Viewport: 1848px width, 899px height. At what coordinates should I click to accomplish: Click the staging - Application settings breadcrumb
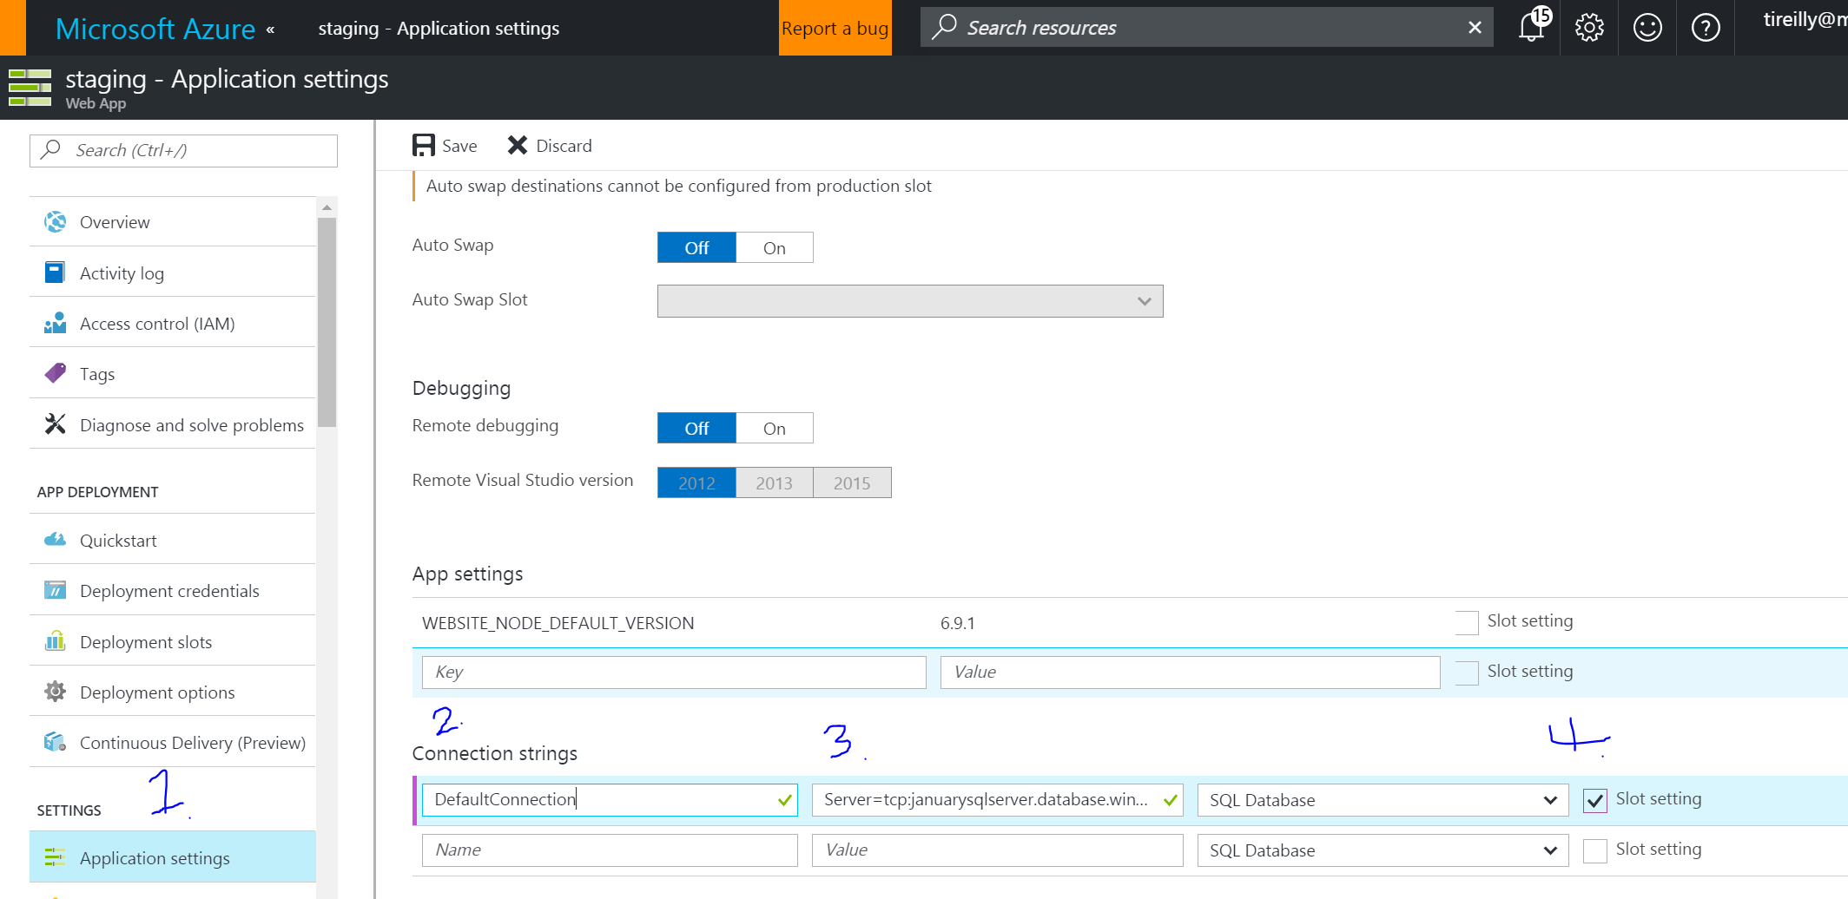tap(439, 29)
